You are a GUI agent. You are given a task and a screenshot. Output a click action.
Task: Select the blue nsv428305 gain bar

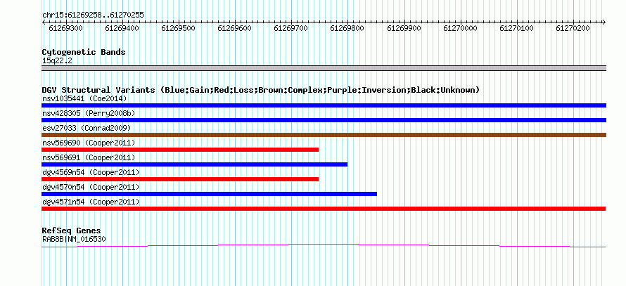tap(324, 120)
